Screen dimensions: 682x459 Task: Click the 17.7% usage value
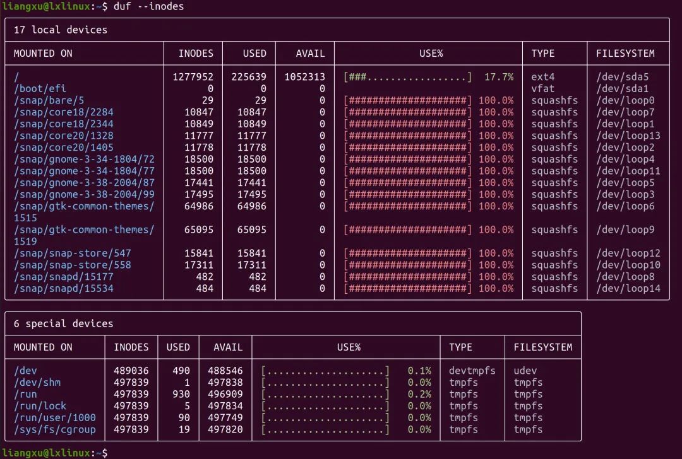click(499, 77)
